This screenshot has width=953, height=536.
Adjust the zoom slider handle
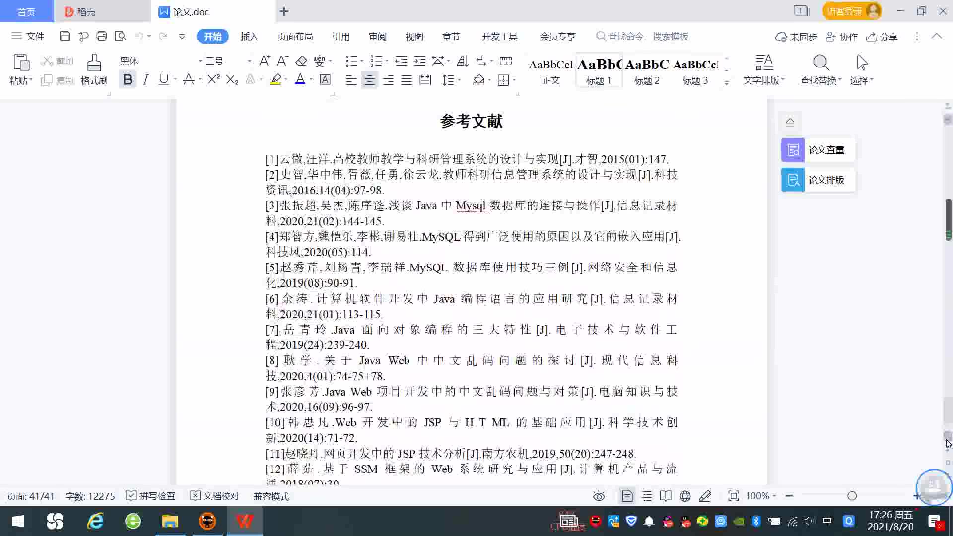[852, 496]
